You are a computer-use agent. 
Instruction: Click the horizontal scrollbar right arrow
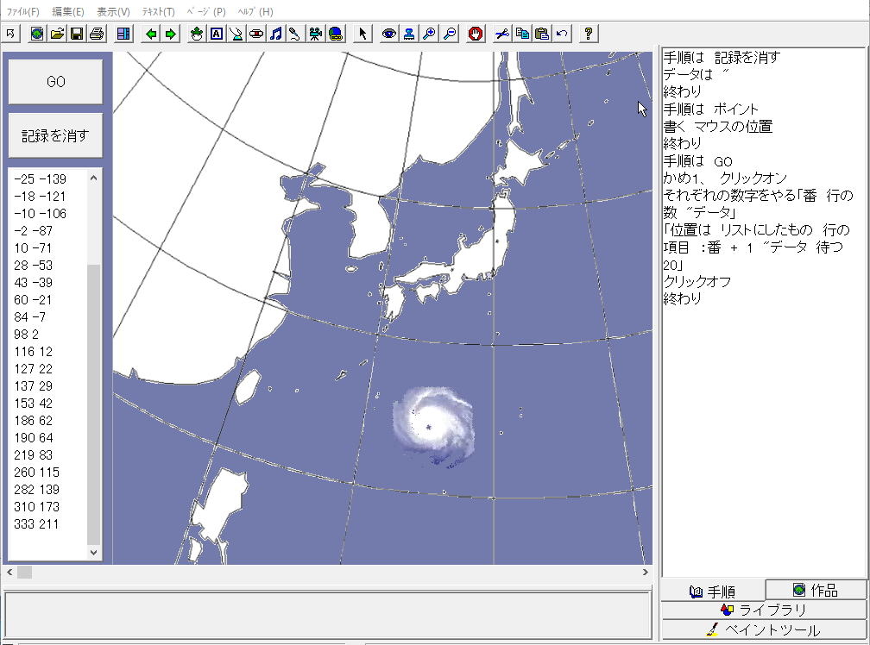(x=645, y=572)
